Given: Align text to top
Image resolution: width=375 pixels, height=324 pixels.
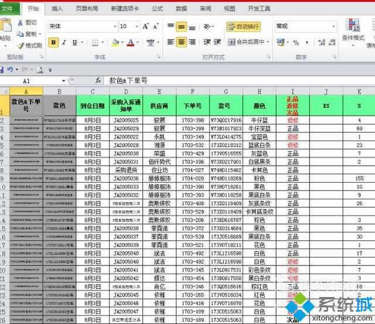Looking at the screenshot, I should click(171, 26).
